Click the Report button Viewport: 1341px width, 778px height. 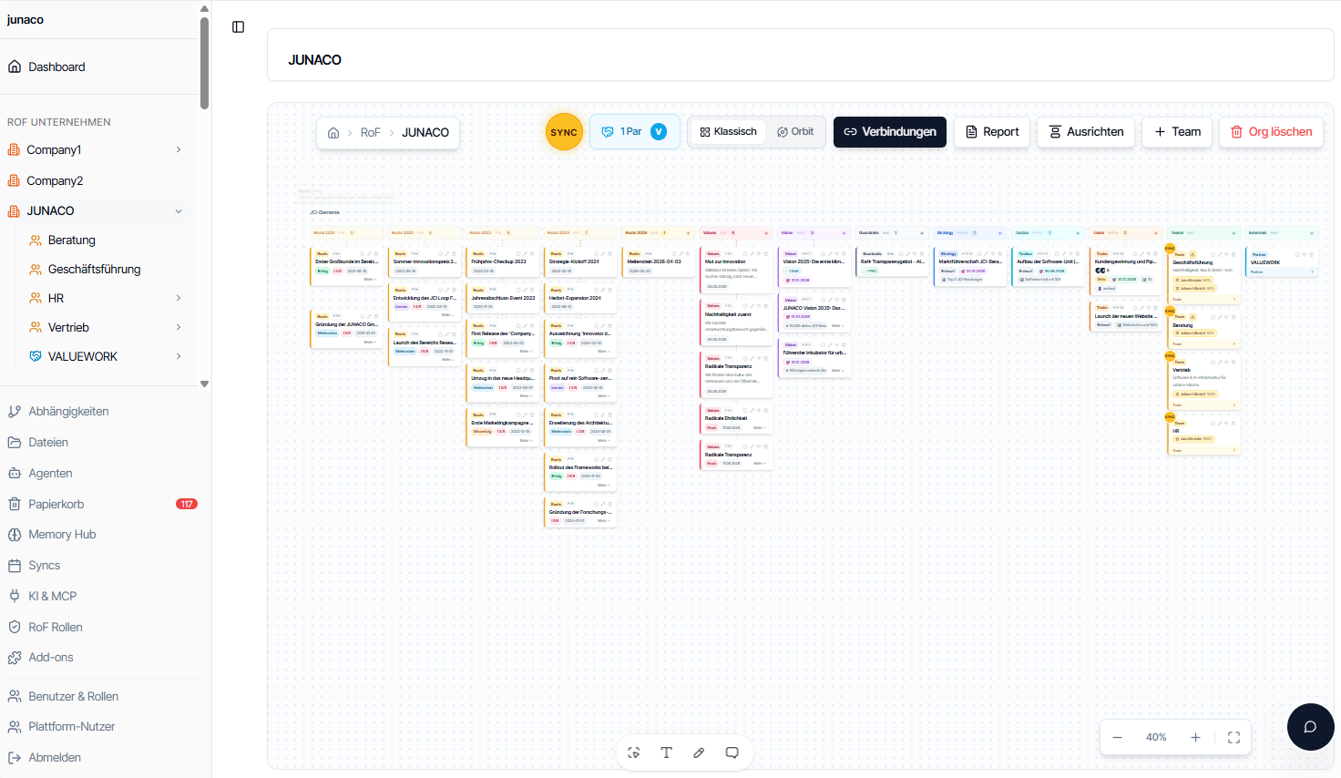992,132
